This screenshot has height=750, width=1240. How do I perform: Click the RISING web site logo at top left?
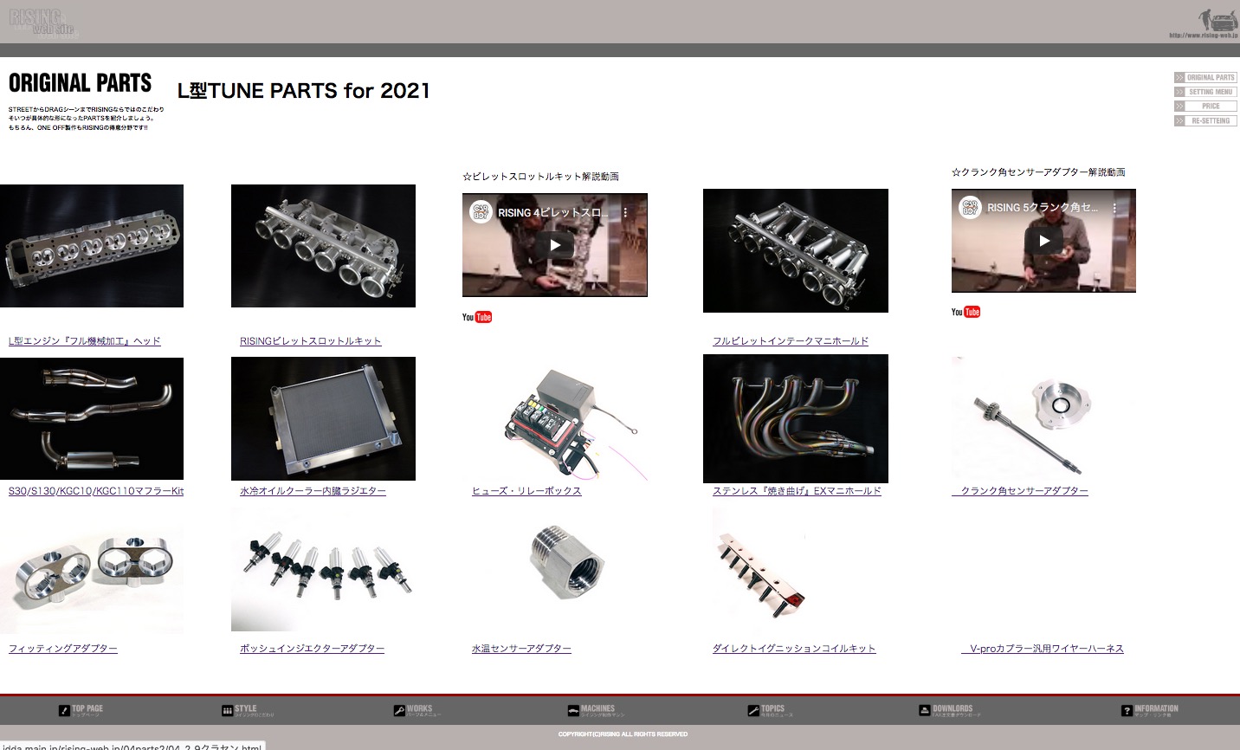click(x=43, y=22)
